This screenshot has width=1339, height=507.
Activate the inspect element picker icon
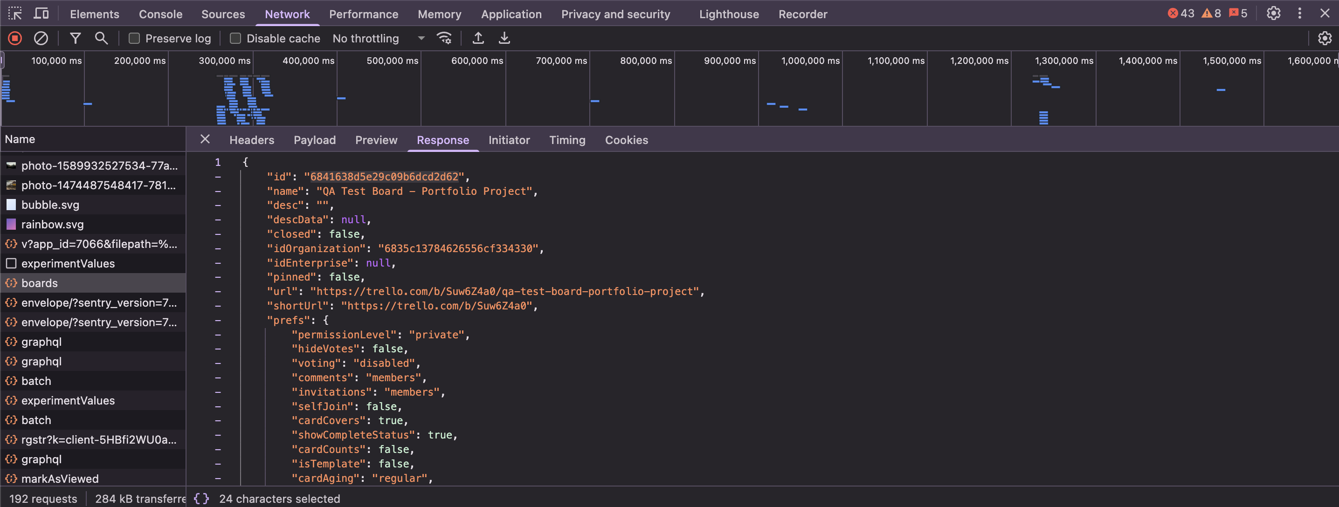click(14, 14)
